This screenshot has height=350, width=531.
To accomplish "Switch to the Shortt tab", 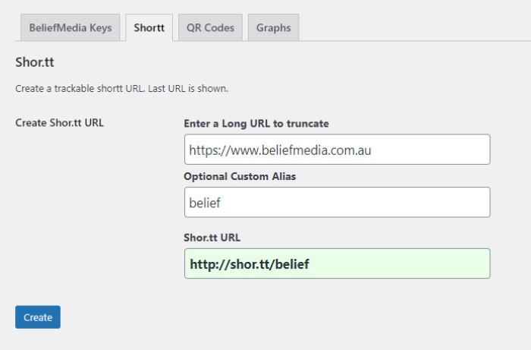I will coord(149,28).
